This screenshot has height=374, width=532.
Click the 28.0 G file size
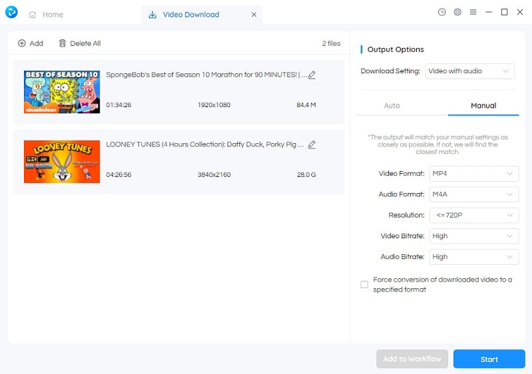307,175
